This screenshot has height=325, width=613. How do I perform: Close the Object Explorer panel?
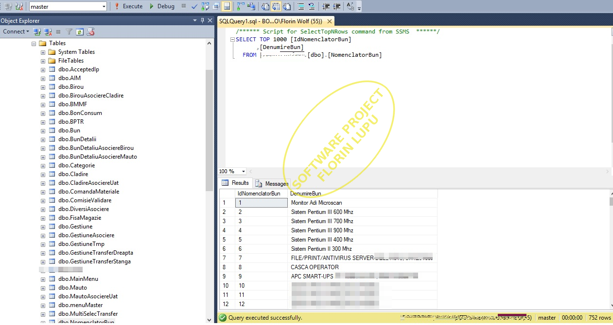tap(210, 20)
